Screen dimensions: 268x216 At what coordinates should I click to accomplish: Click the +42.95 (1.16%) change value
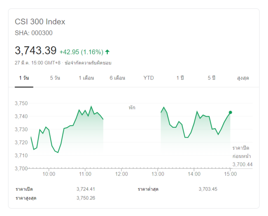click(x=81, y=52)
